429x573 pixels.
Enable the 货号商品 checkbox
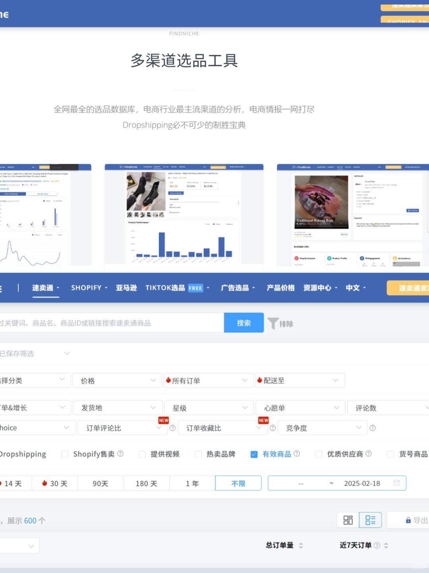coord(391,454)
